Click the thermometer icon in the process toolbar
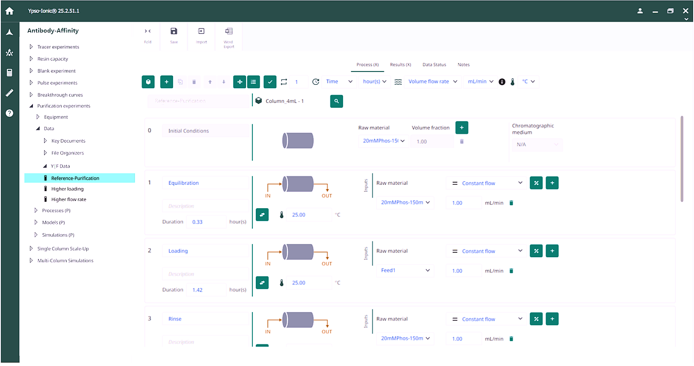The width and height of the screenshot is (694, 366). [x=512, y=81]
